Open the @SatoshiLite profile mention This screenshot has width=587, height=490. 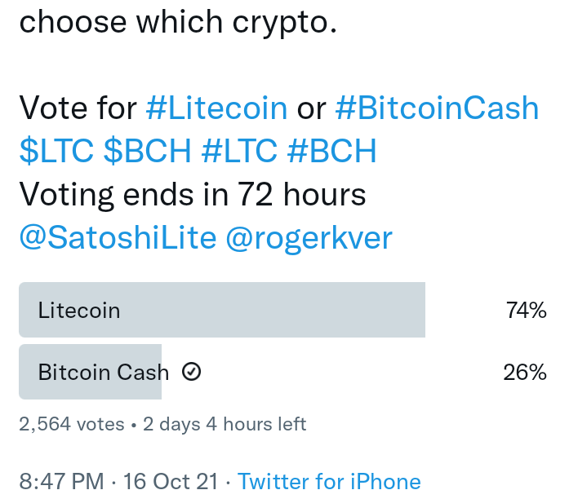118,238
